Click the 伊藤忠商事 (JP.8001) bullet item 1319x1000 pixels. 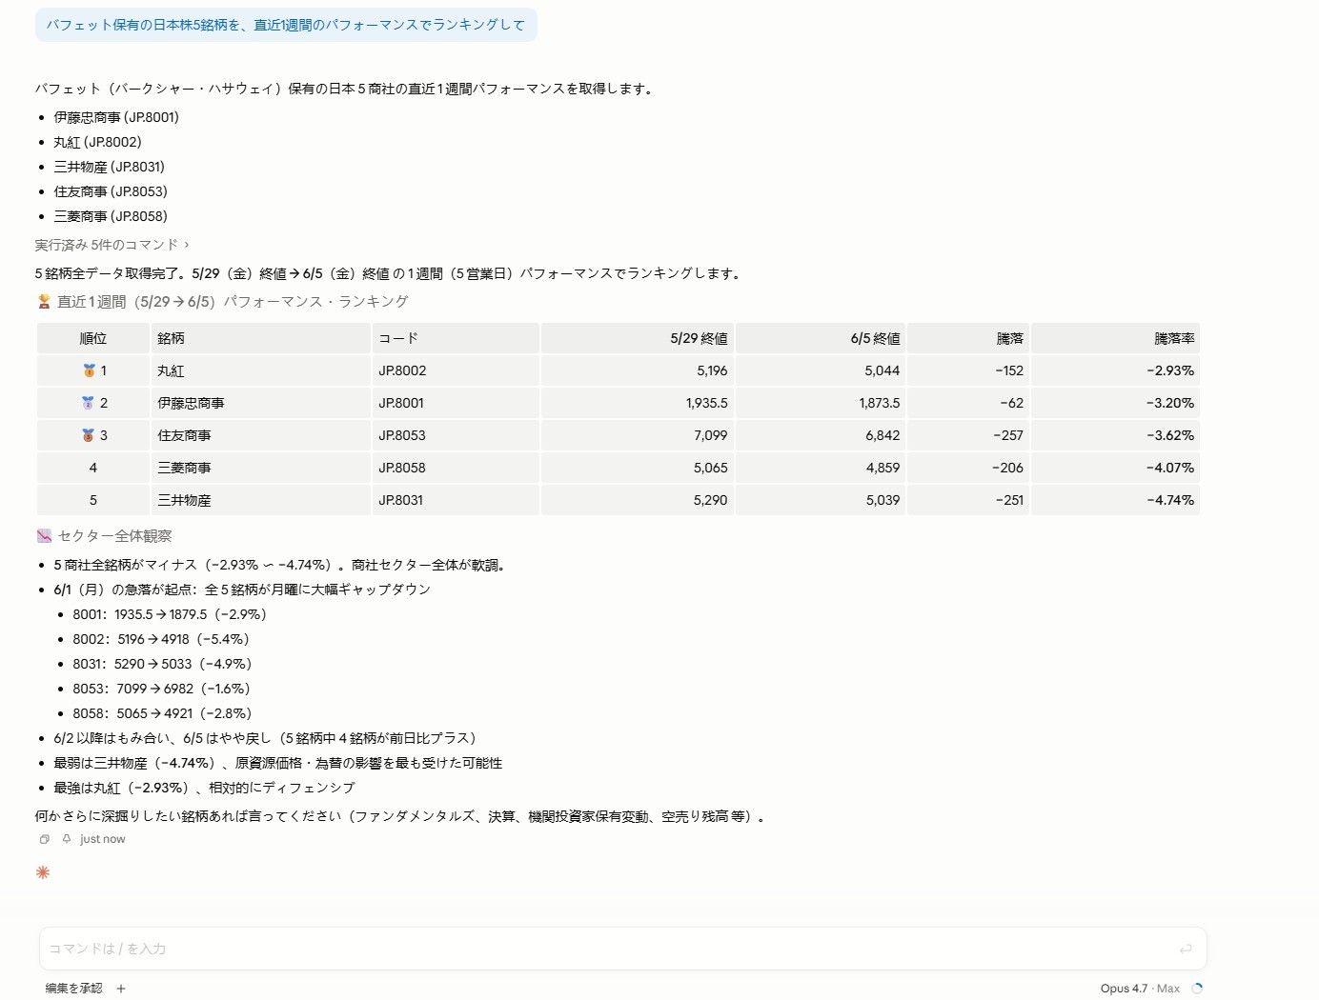116,117
